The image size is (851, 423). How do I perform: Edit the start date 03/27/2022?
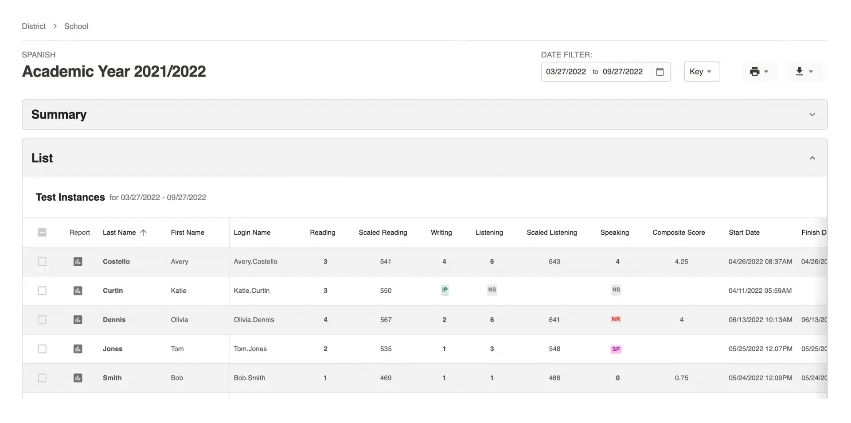(x=566, y=72)
